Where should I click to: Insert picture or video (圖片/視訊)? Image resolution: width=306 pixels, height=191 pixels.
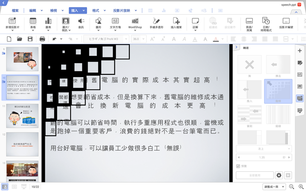pos(66,24)
